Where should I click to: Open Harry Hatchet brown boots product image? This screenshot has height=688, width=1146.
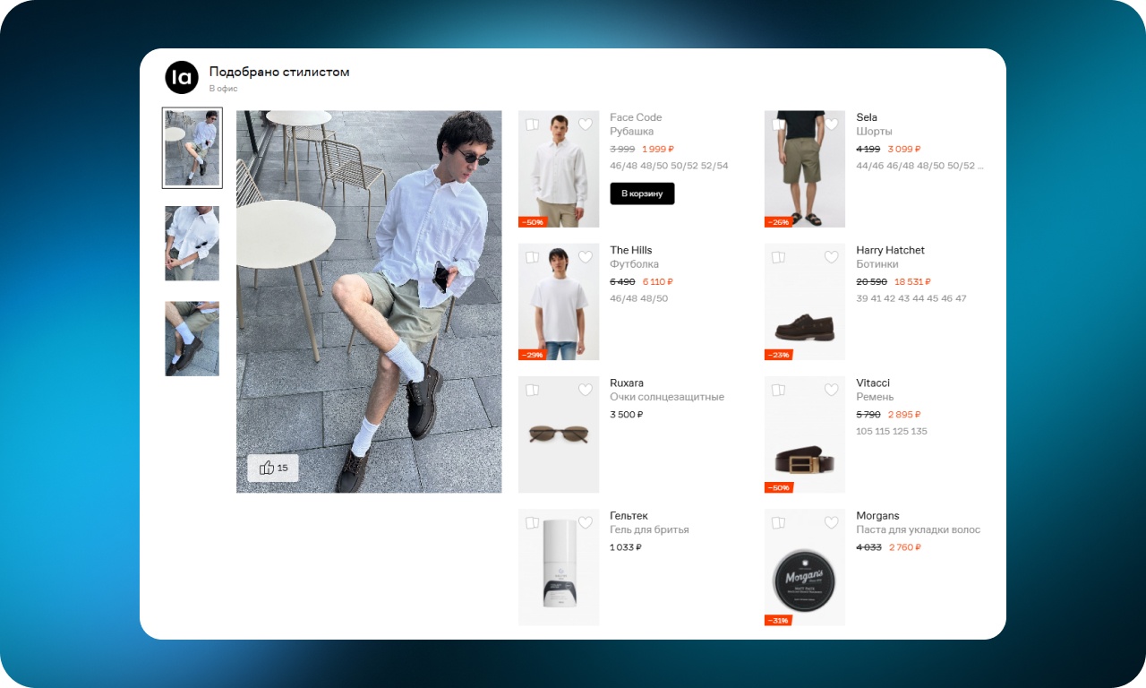(805, 302)
